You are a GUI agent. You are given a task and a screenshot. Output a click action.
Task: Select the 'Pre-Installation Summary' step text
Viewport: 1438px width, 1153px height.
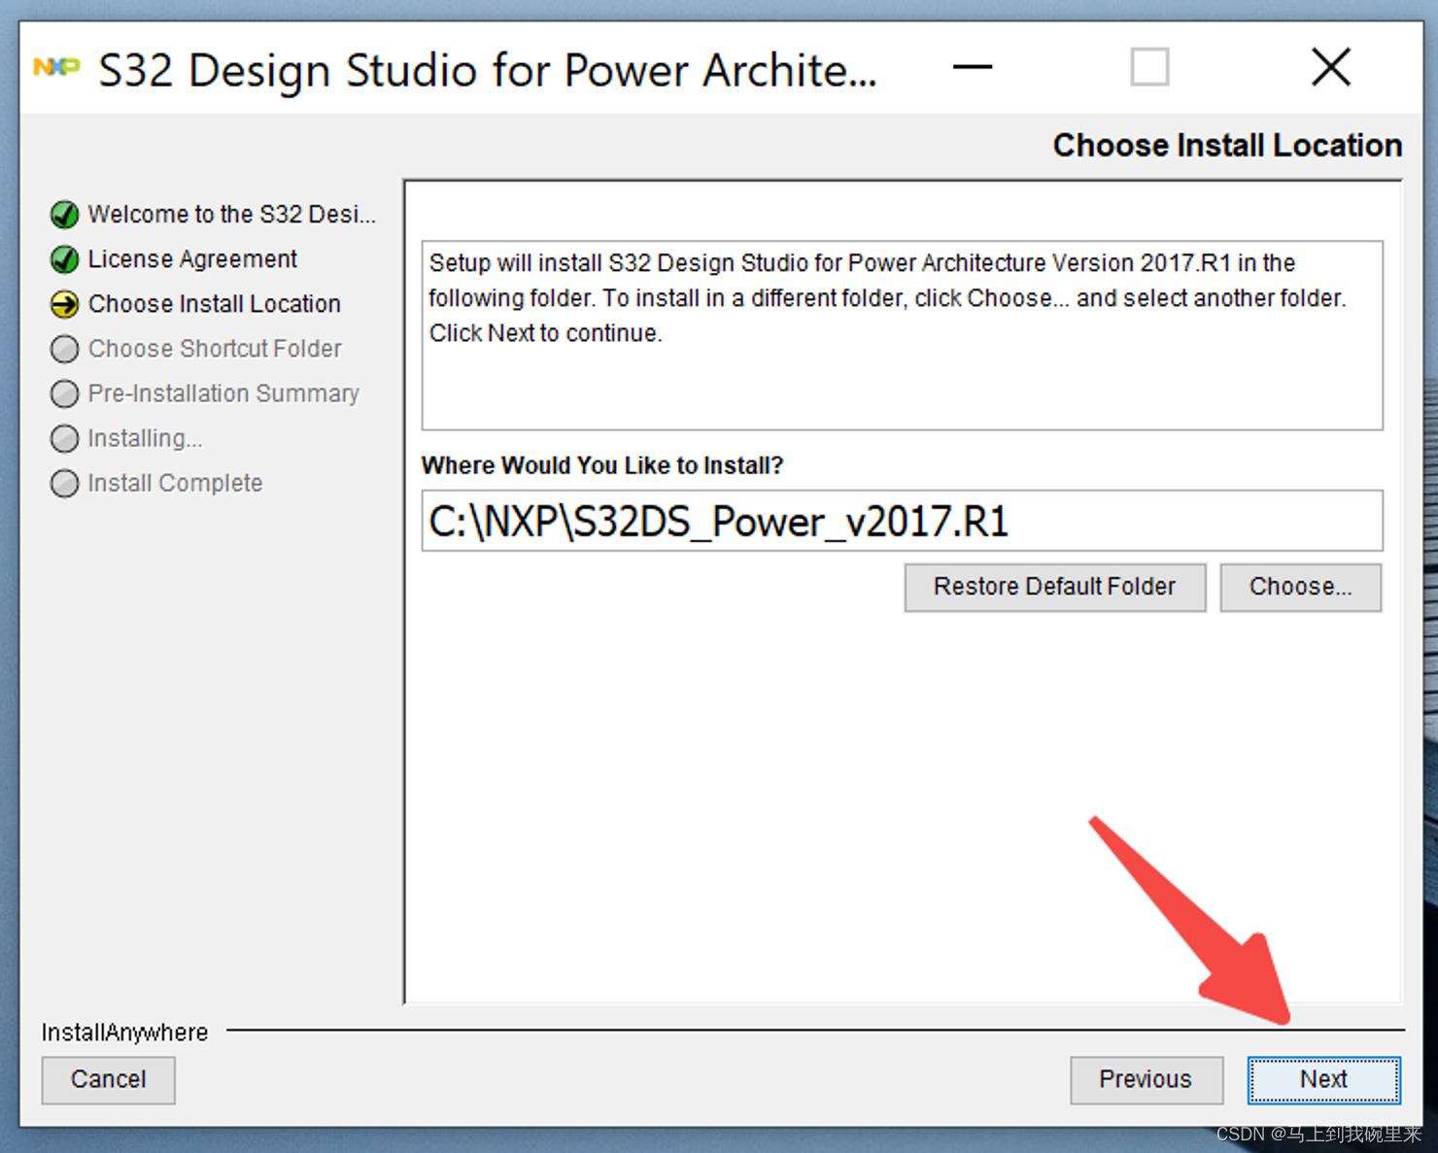[x=223, y=393]
